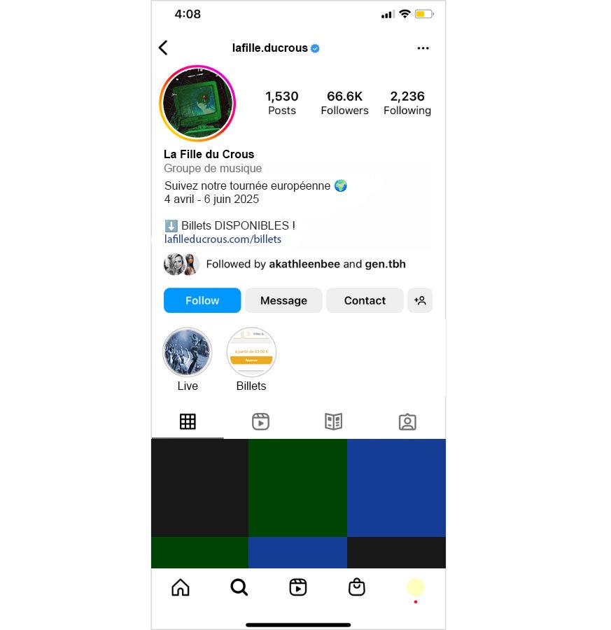Switch to the posts grid tab

[x=188, y=421]
